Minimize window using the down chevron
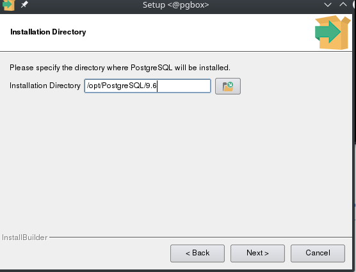356x272 pixels. (328, 4)
